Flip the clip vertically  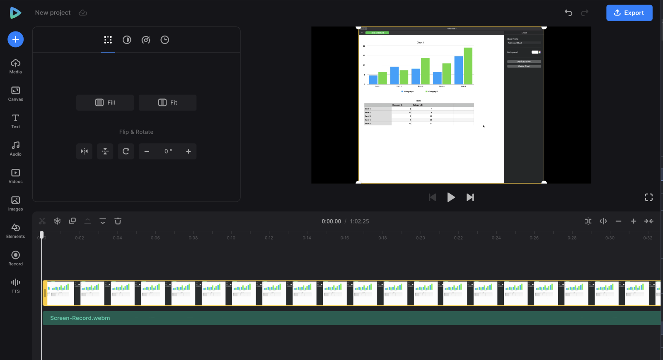[105, 151]
